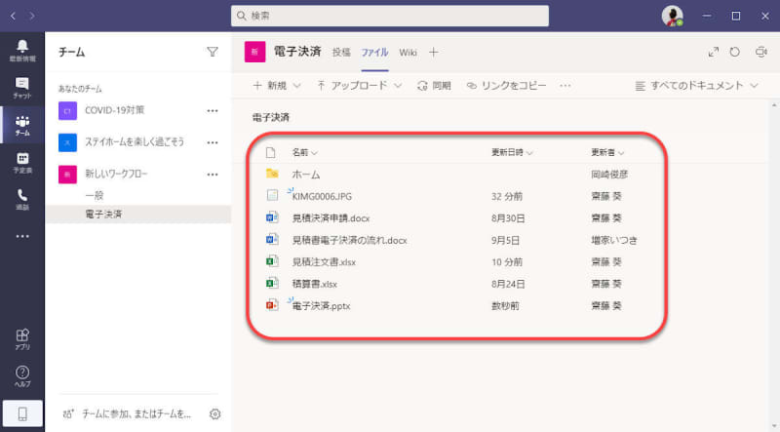The width and height of the screenshot is (780, 432).
Task: Go forward with the right arrow
Action: pyautogui.click(x=32, y=16)
